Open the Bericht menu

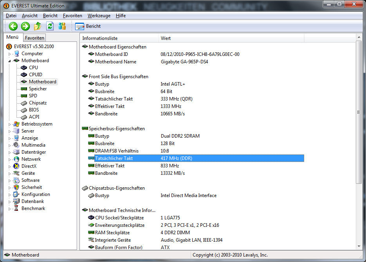pos(50,16)
